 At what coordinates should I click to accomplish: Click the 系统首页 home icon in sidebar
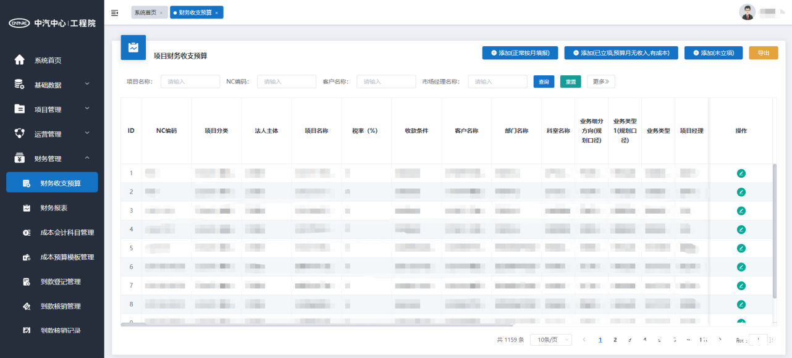20,60
